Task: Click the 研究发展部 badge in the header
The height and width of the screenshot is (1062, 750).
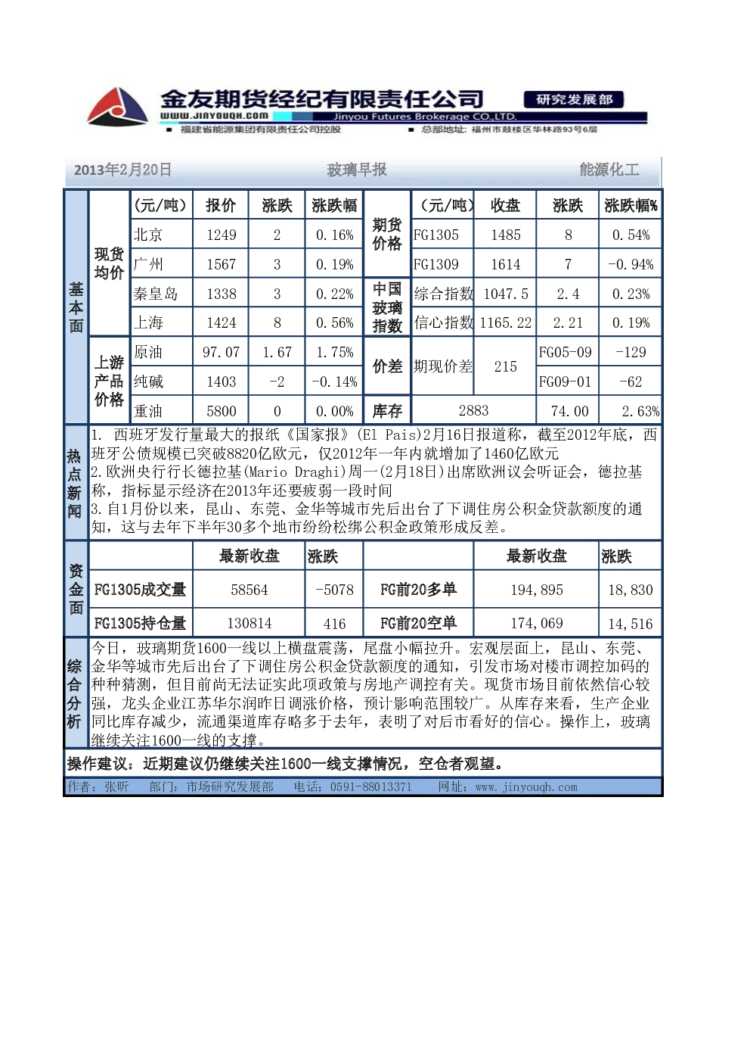Action: click(574, 99)
